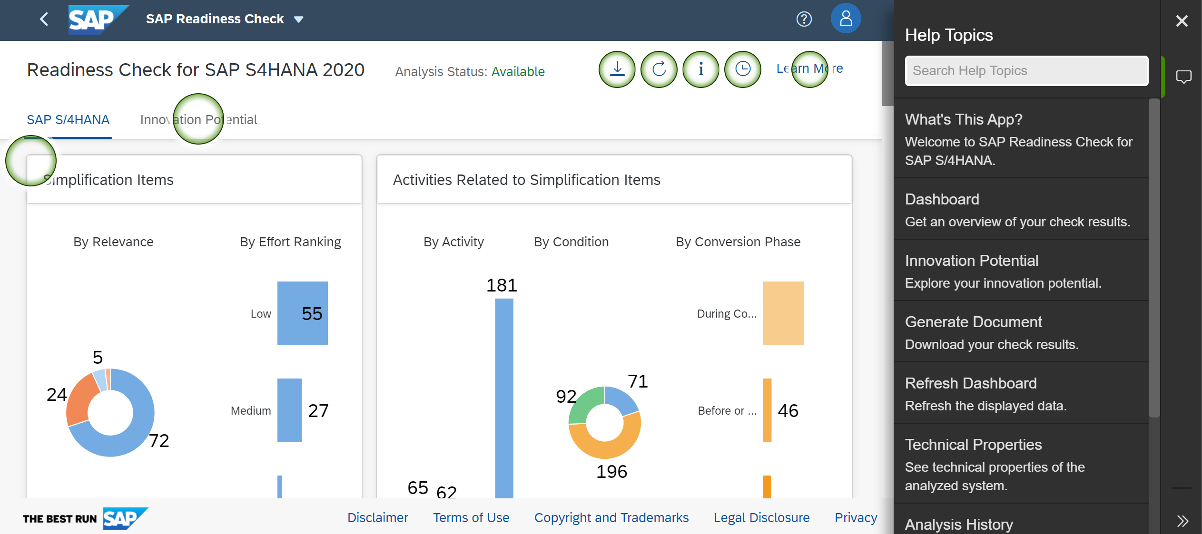Click the download Generate Document icon
1202x534 pixels.
[x=617, y=69]
